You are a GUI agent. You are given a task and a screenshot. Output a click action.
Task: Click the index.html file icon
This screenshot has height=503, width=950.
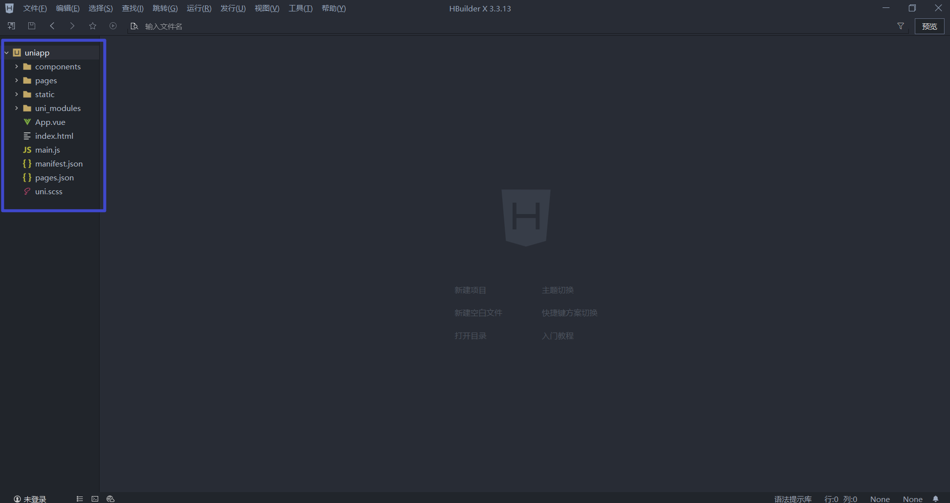tap(27, 136)
